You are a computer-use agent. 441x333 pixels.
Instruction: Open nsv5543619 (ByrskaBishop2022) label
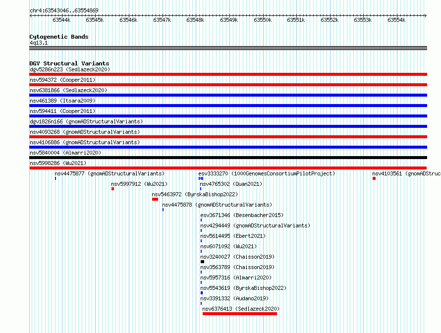click(x=243, y=288)
